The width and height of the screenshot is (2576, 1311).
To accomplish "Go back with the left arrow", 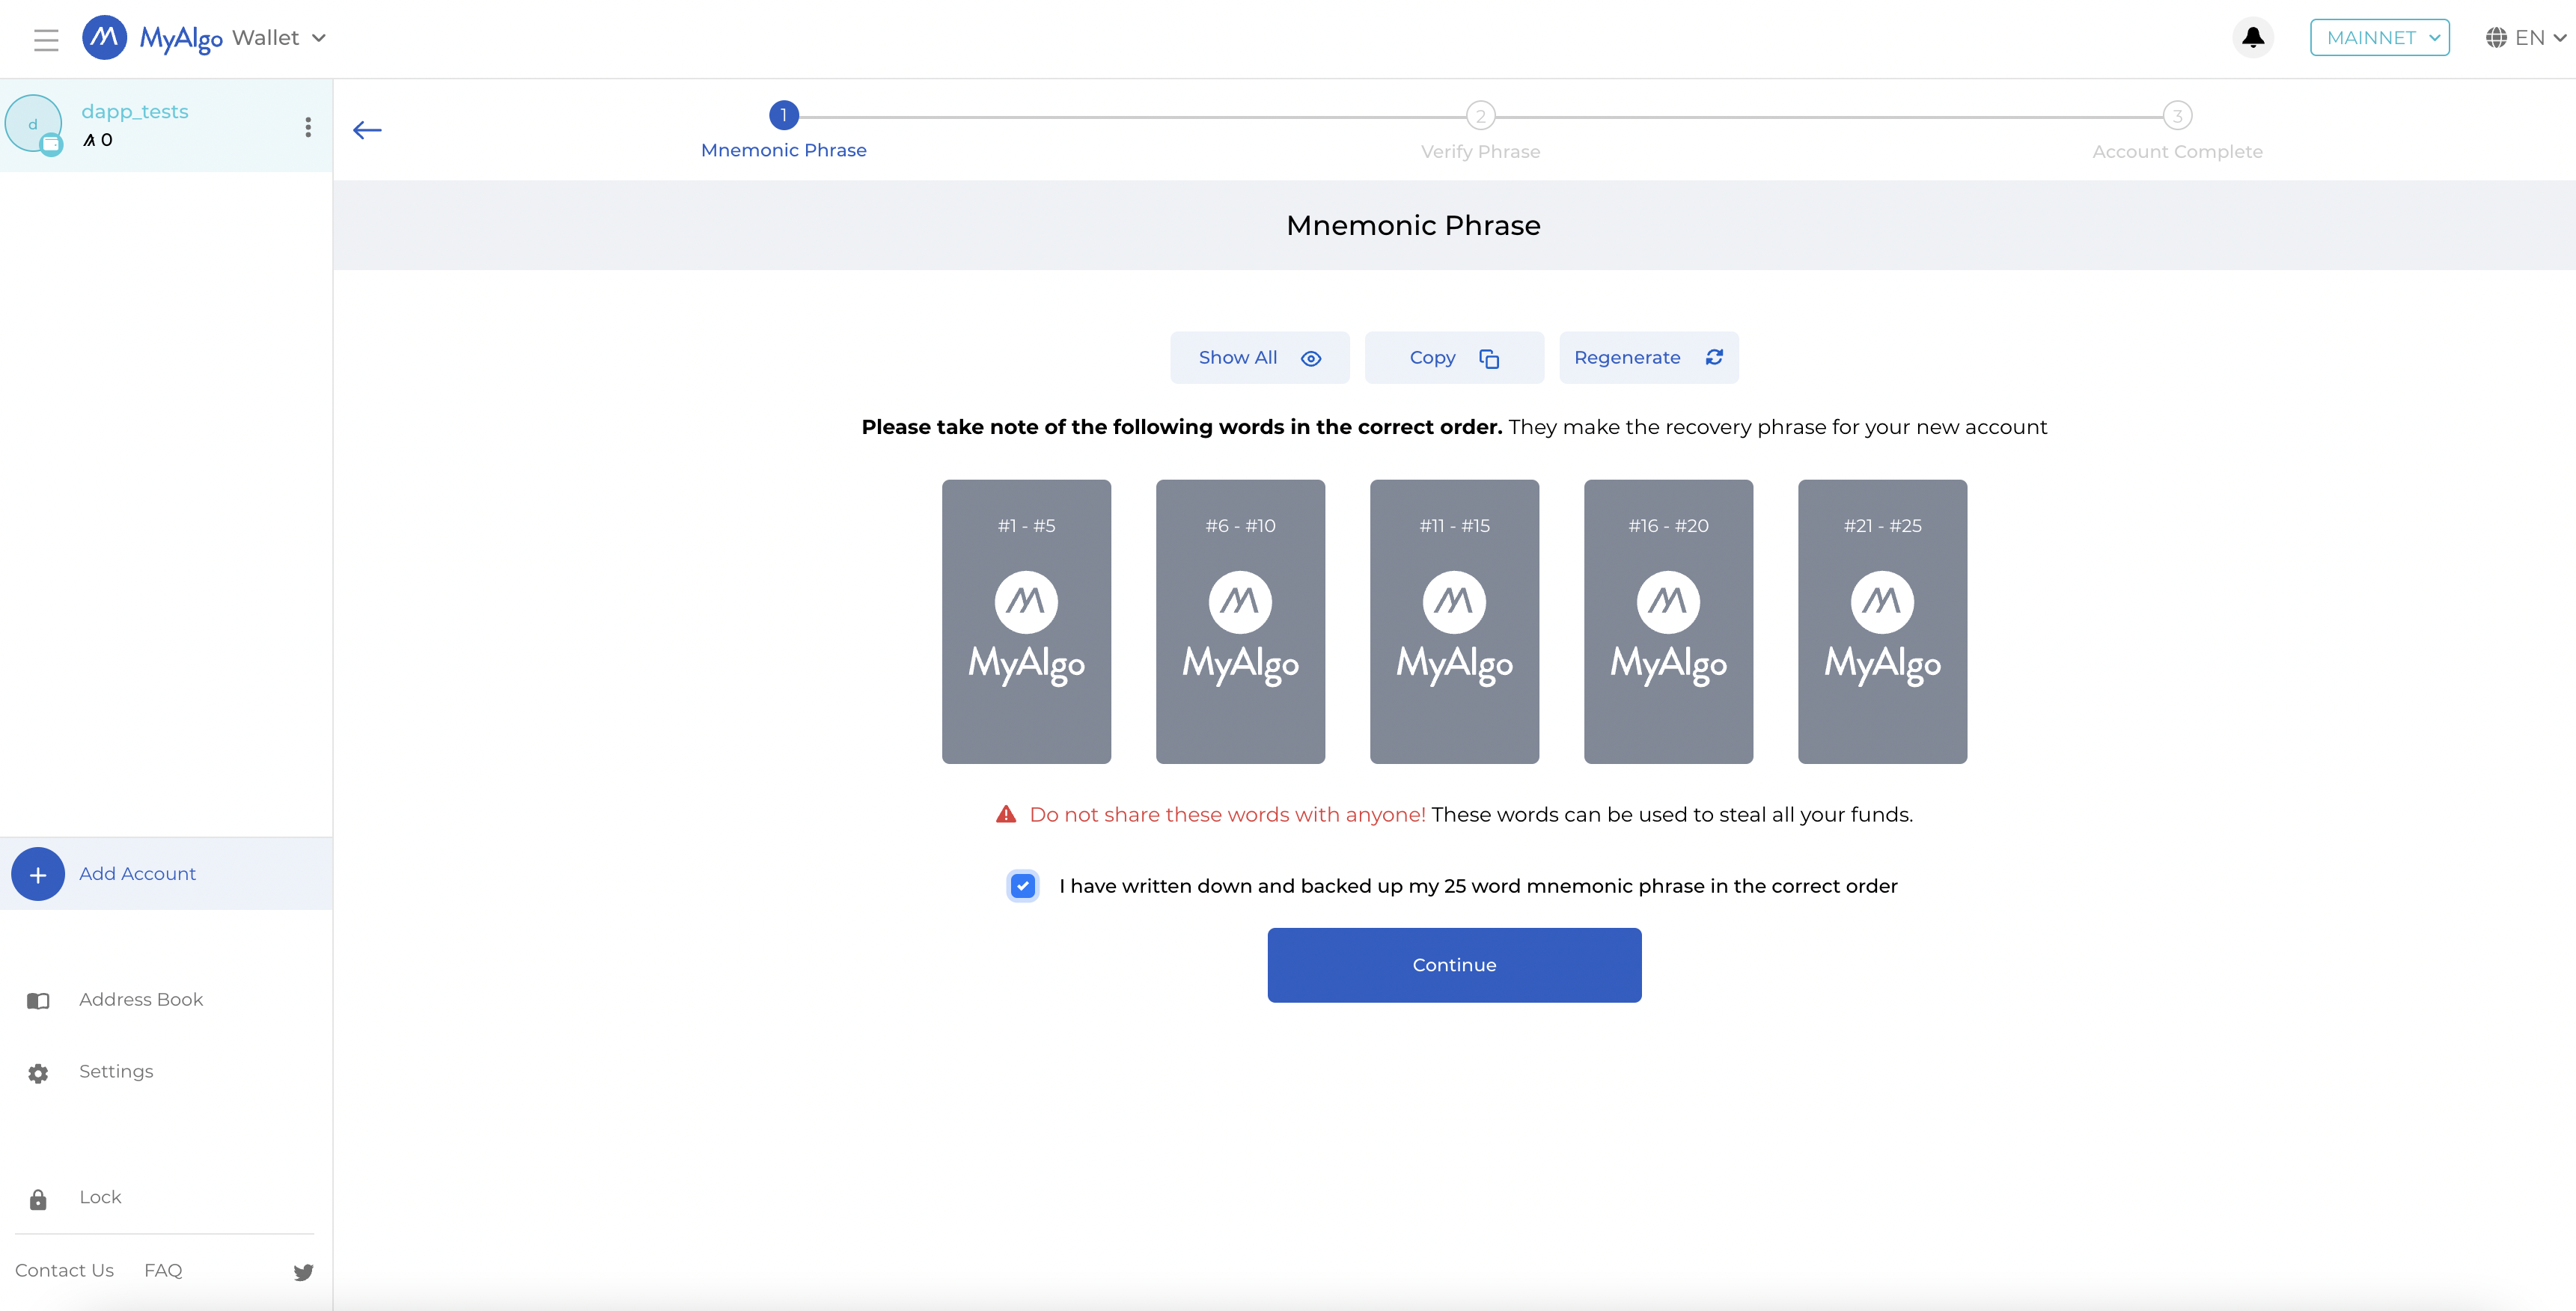I will point(367,130).
